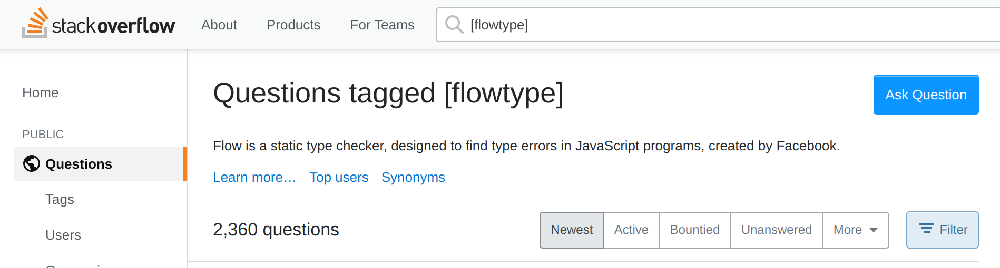Click the PUBLIC sidebar section label
1000x268 pixels.
[43, 135]
